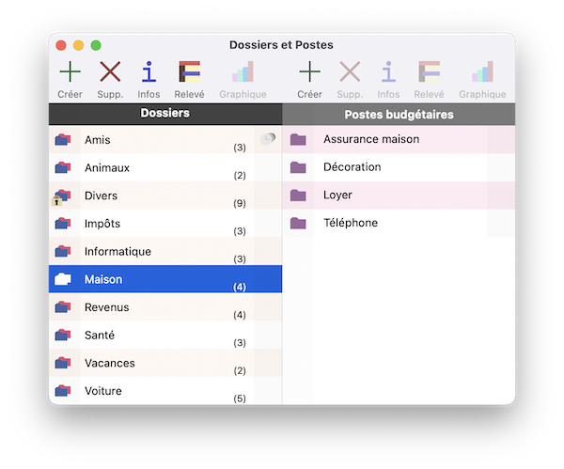Minimize the window with yellow button
The height and width of the screenshot is (469, 564).
click(78, 45)
